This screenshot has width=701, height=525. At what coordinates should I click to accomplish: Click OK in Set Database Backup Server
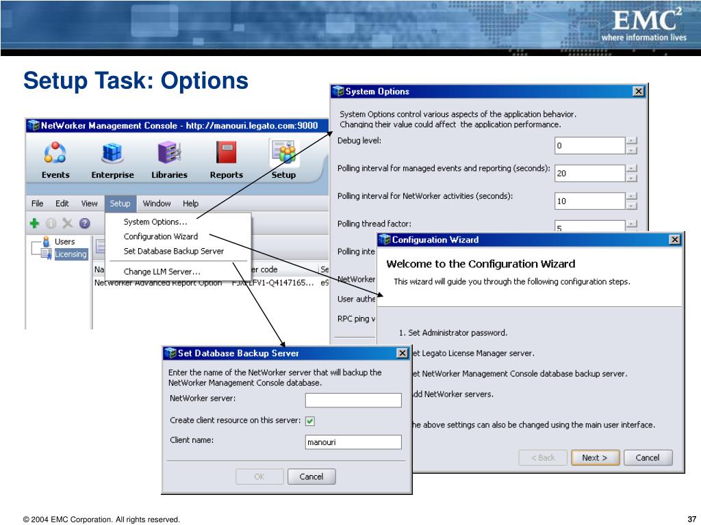pos(259,476)
